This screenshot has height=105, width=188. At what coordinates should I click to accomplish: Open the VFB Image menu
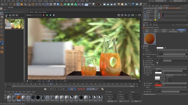(36, 12)
